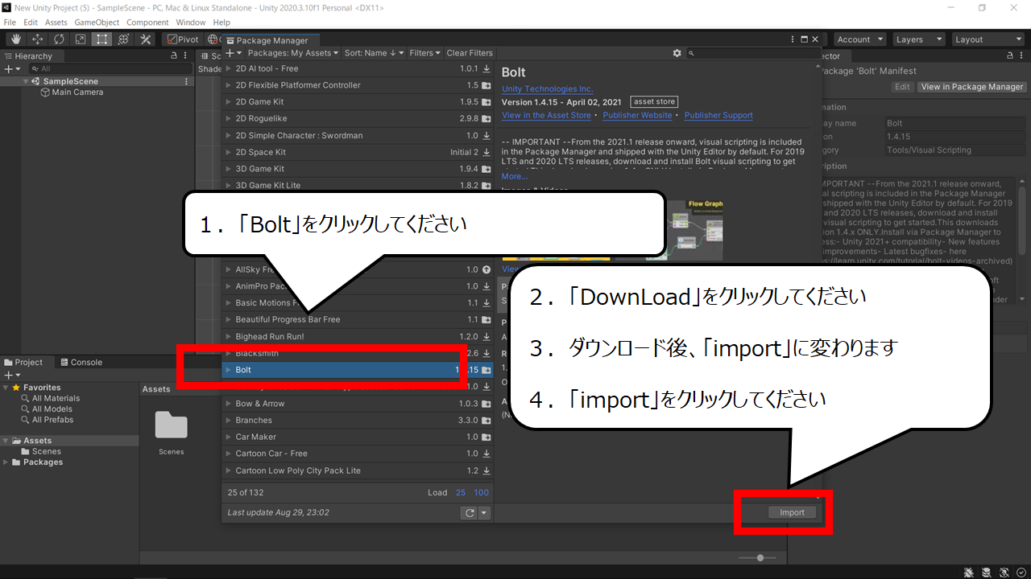
Task: Select the Rotate tool
Action: click(x=59, y=39)
